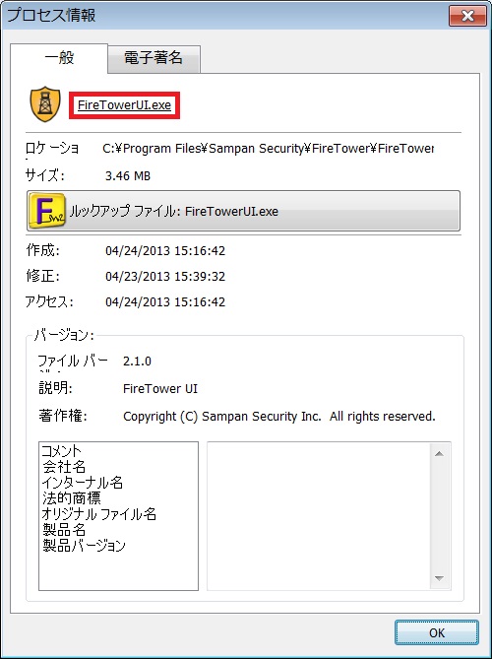Click the 3.46 MB size value

coord(128,175)
